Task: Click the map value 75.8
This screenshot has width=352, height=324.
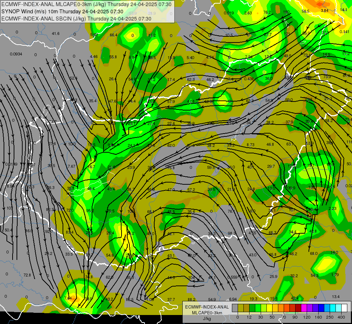Action: click(x=171, y=168)
